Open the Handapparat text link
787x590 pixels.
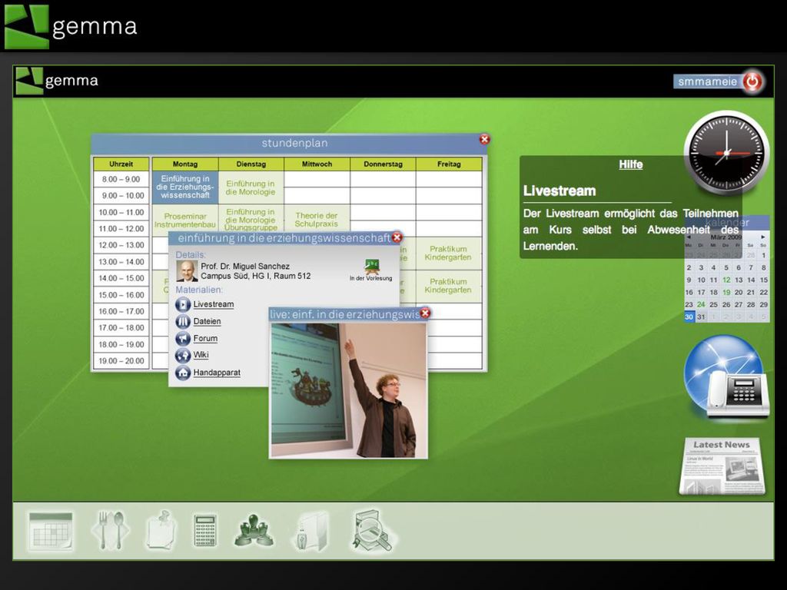click(217, 373)
